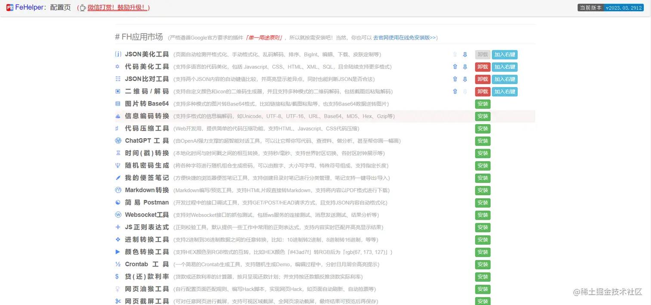Move 代码美化工具 down with arrow
The height and width of the screenshot is (305, 651).
pos(465,67)
